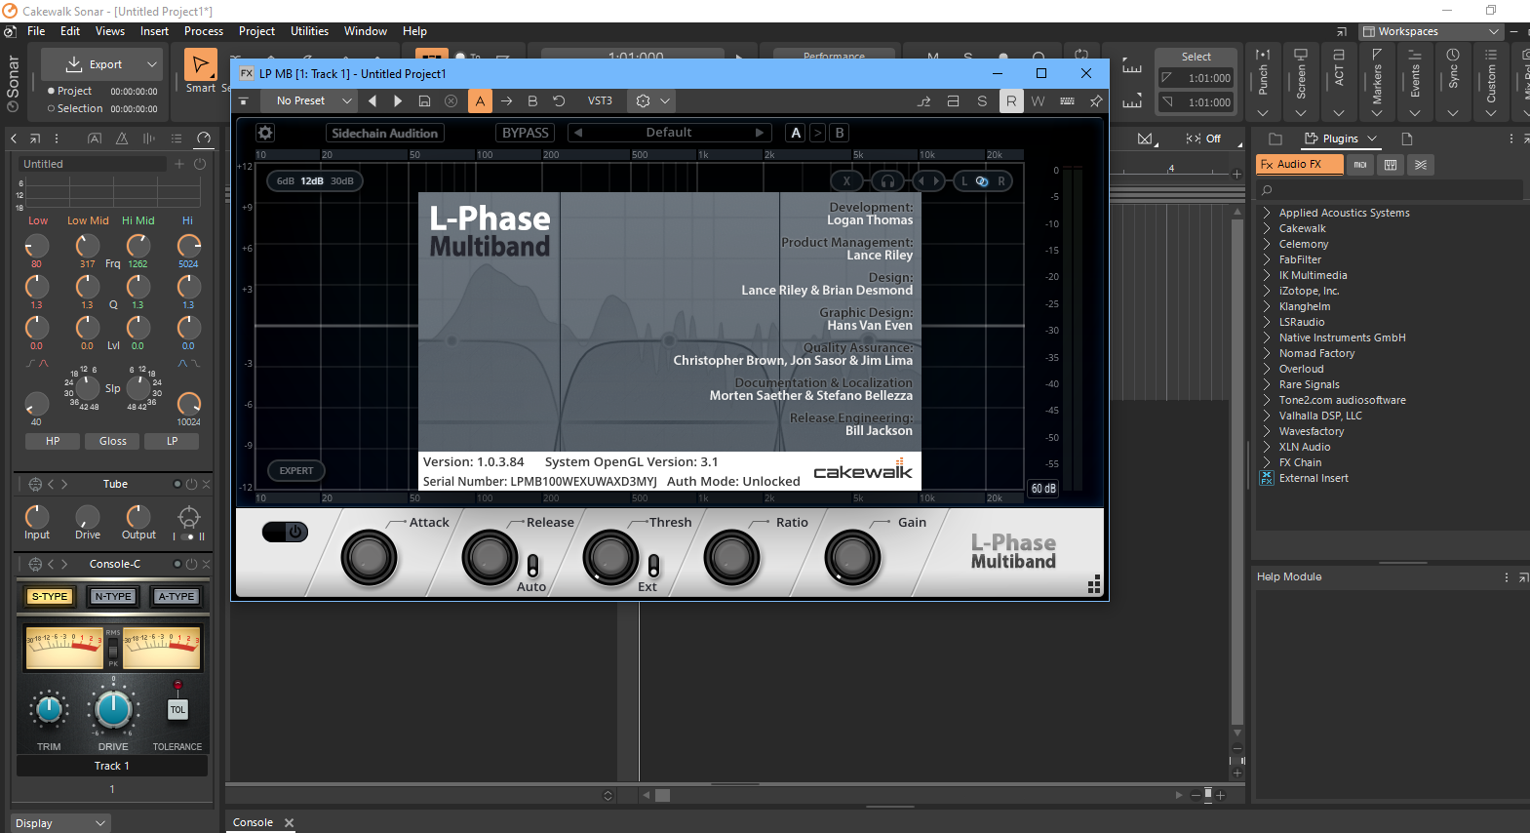
Task: Open the Media folder browser tab
Action: tap(1275, 139)
